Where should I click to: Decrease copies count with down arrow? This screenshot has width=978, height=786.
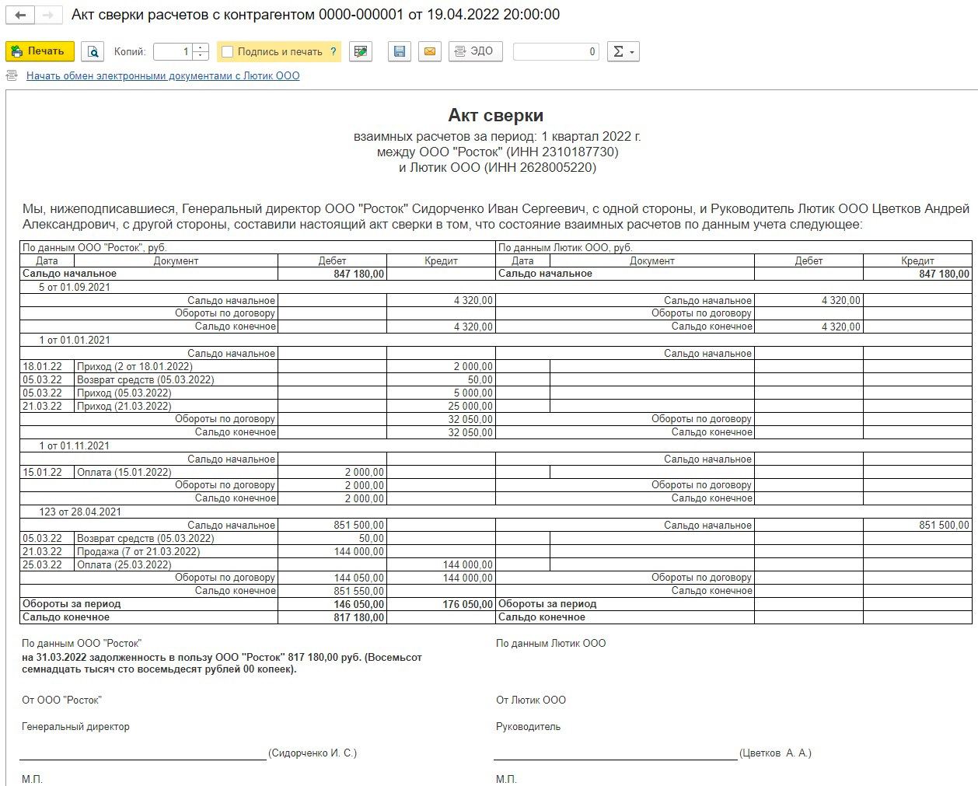pyautogui.click(x=201, y=56)
